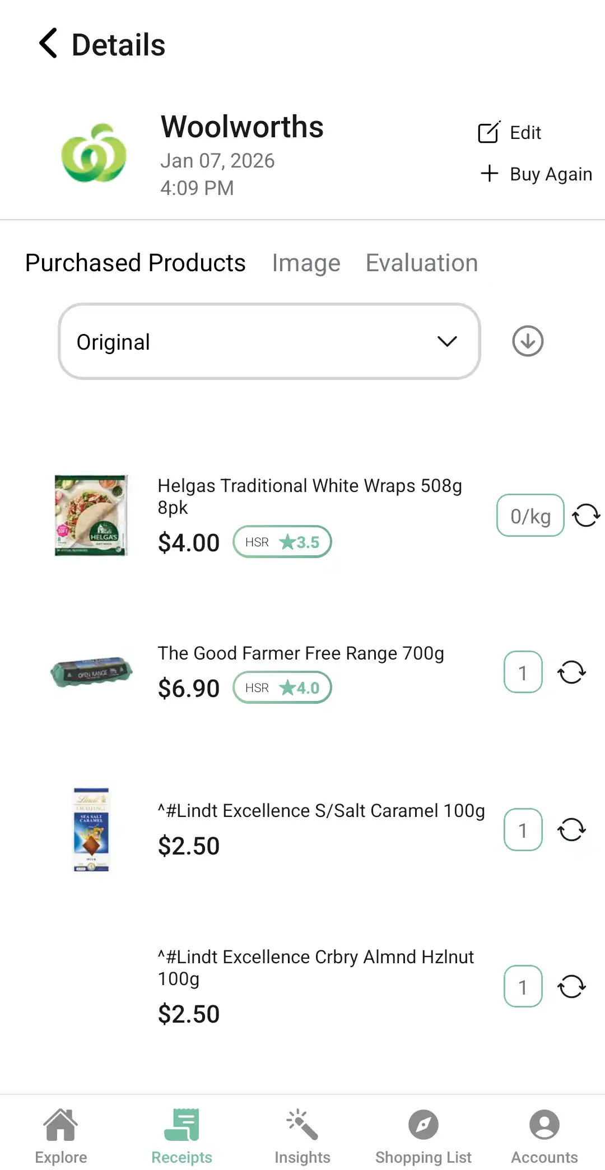
Task: Tap the circular download arrow icon
Action: point(528,341)
